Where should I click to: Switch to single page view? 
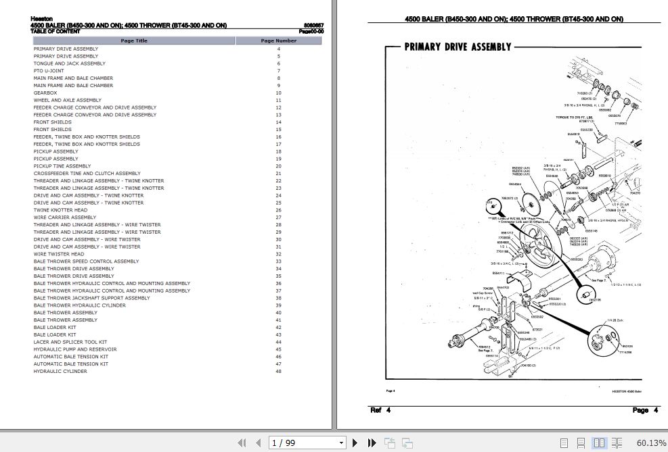564,443
